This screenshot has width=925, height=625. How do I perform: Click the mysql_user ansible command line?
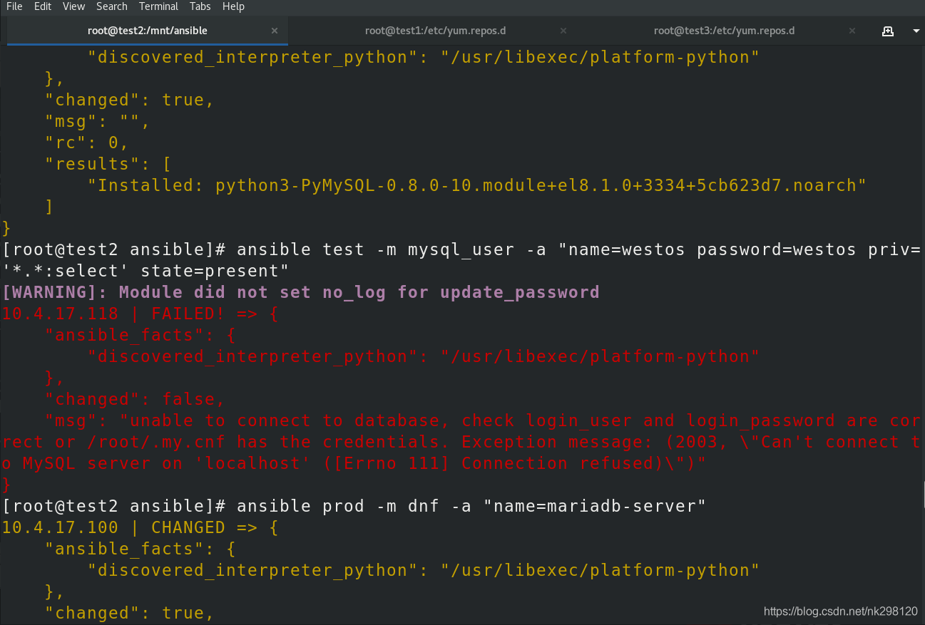pyautogui.click(x=462, y=260)
